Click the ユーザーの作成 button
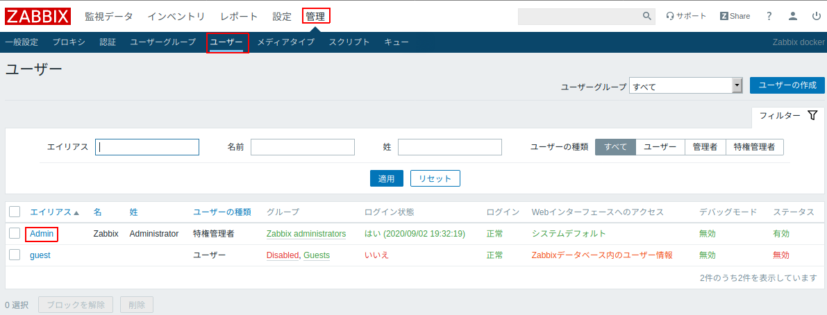The height and width of the screenshot is (315, 827). (787, 85)
